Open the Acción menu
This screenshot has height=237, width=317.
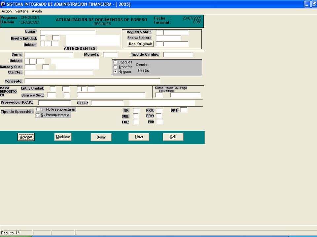coord(7,11)
